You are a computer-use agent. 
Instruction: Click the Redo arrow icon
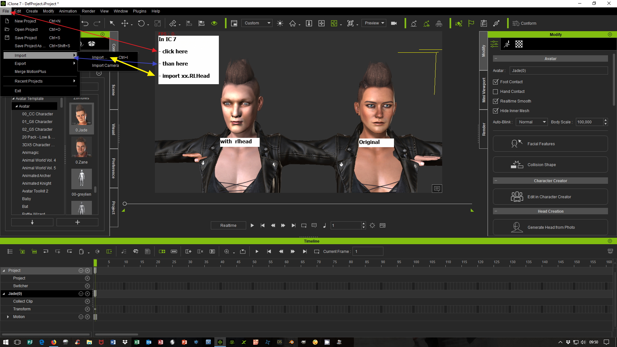click(97, 23)
